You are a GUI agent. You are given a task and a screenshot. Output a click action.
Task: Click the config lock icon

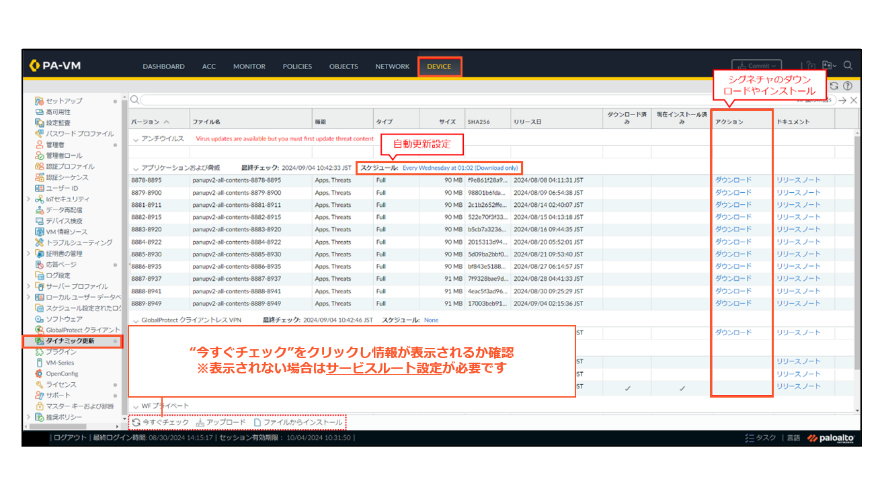(811, 66)
